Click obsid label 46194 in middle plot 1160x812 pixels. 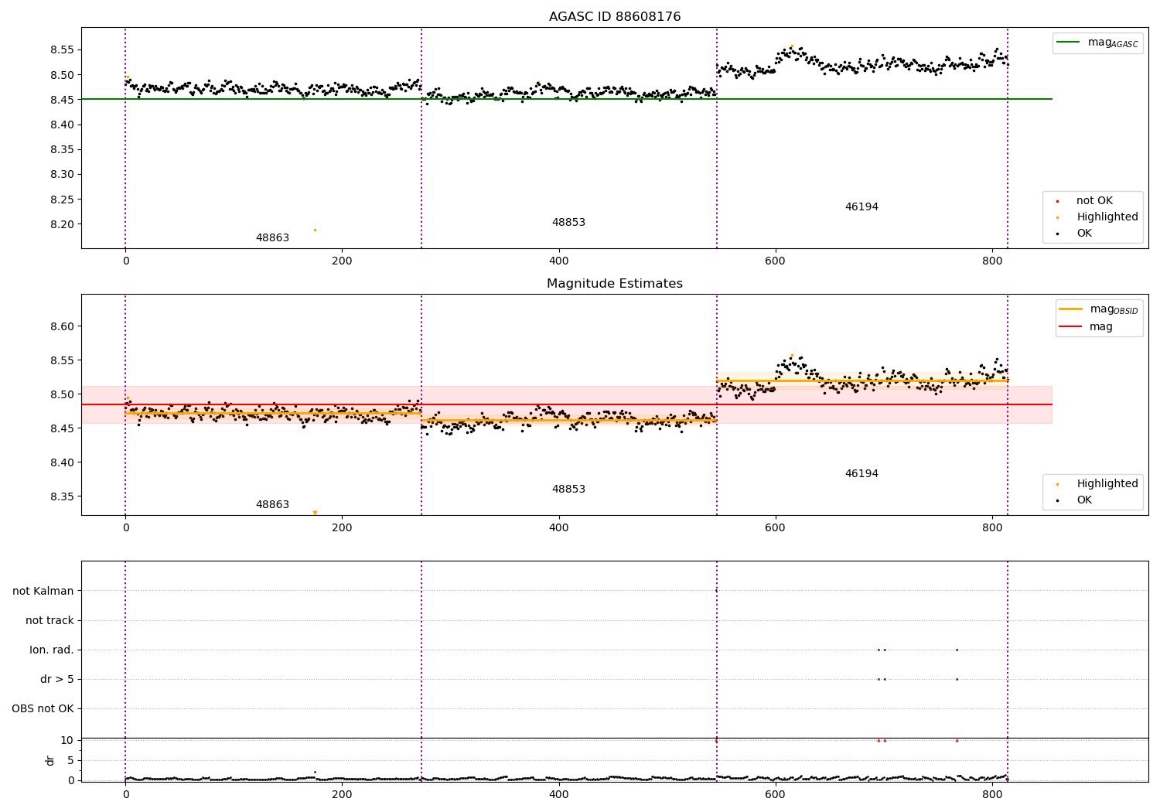861,474
